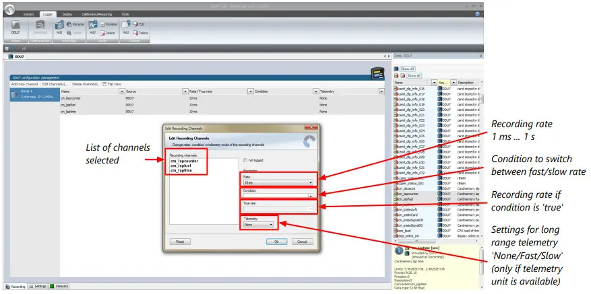Select cm_lapfuel row in channel table

[x=222, y=105]
